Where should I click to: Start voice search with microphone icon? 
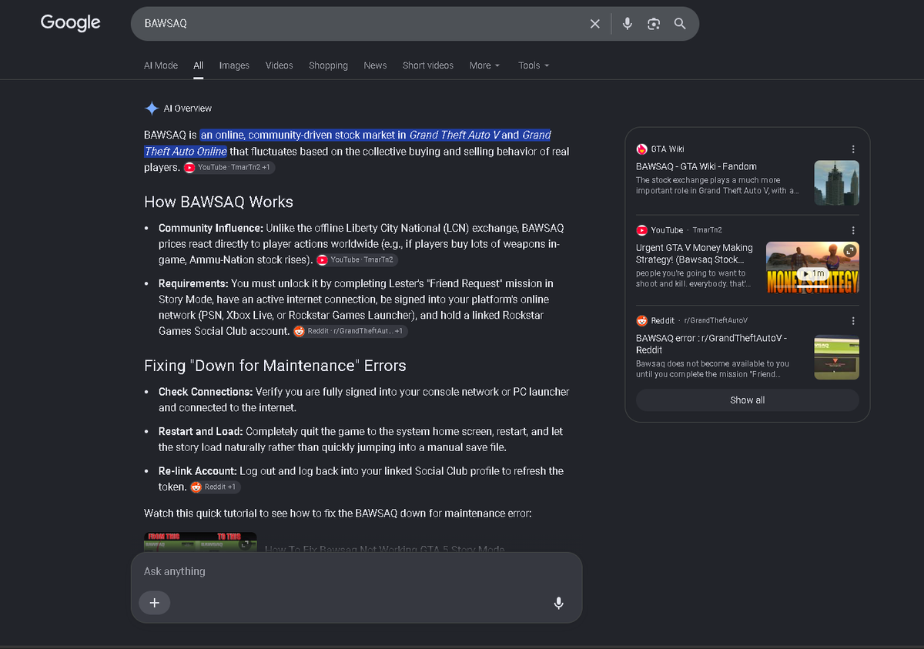628,24
